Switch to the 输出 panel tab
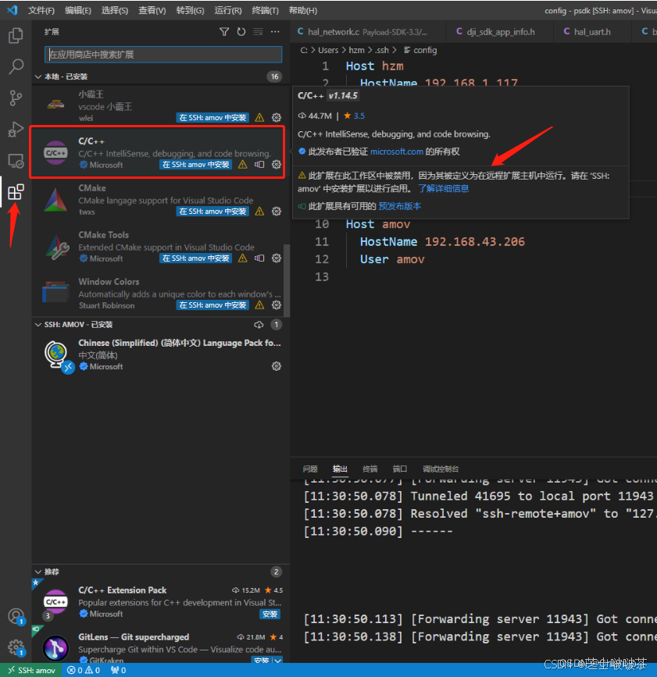 pyautogui.click(x=340, y=469)
